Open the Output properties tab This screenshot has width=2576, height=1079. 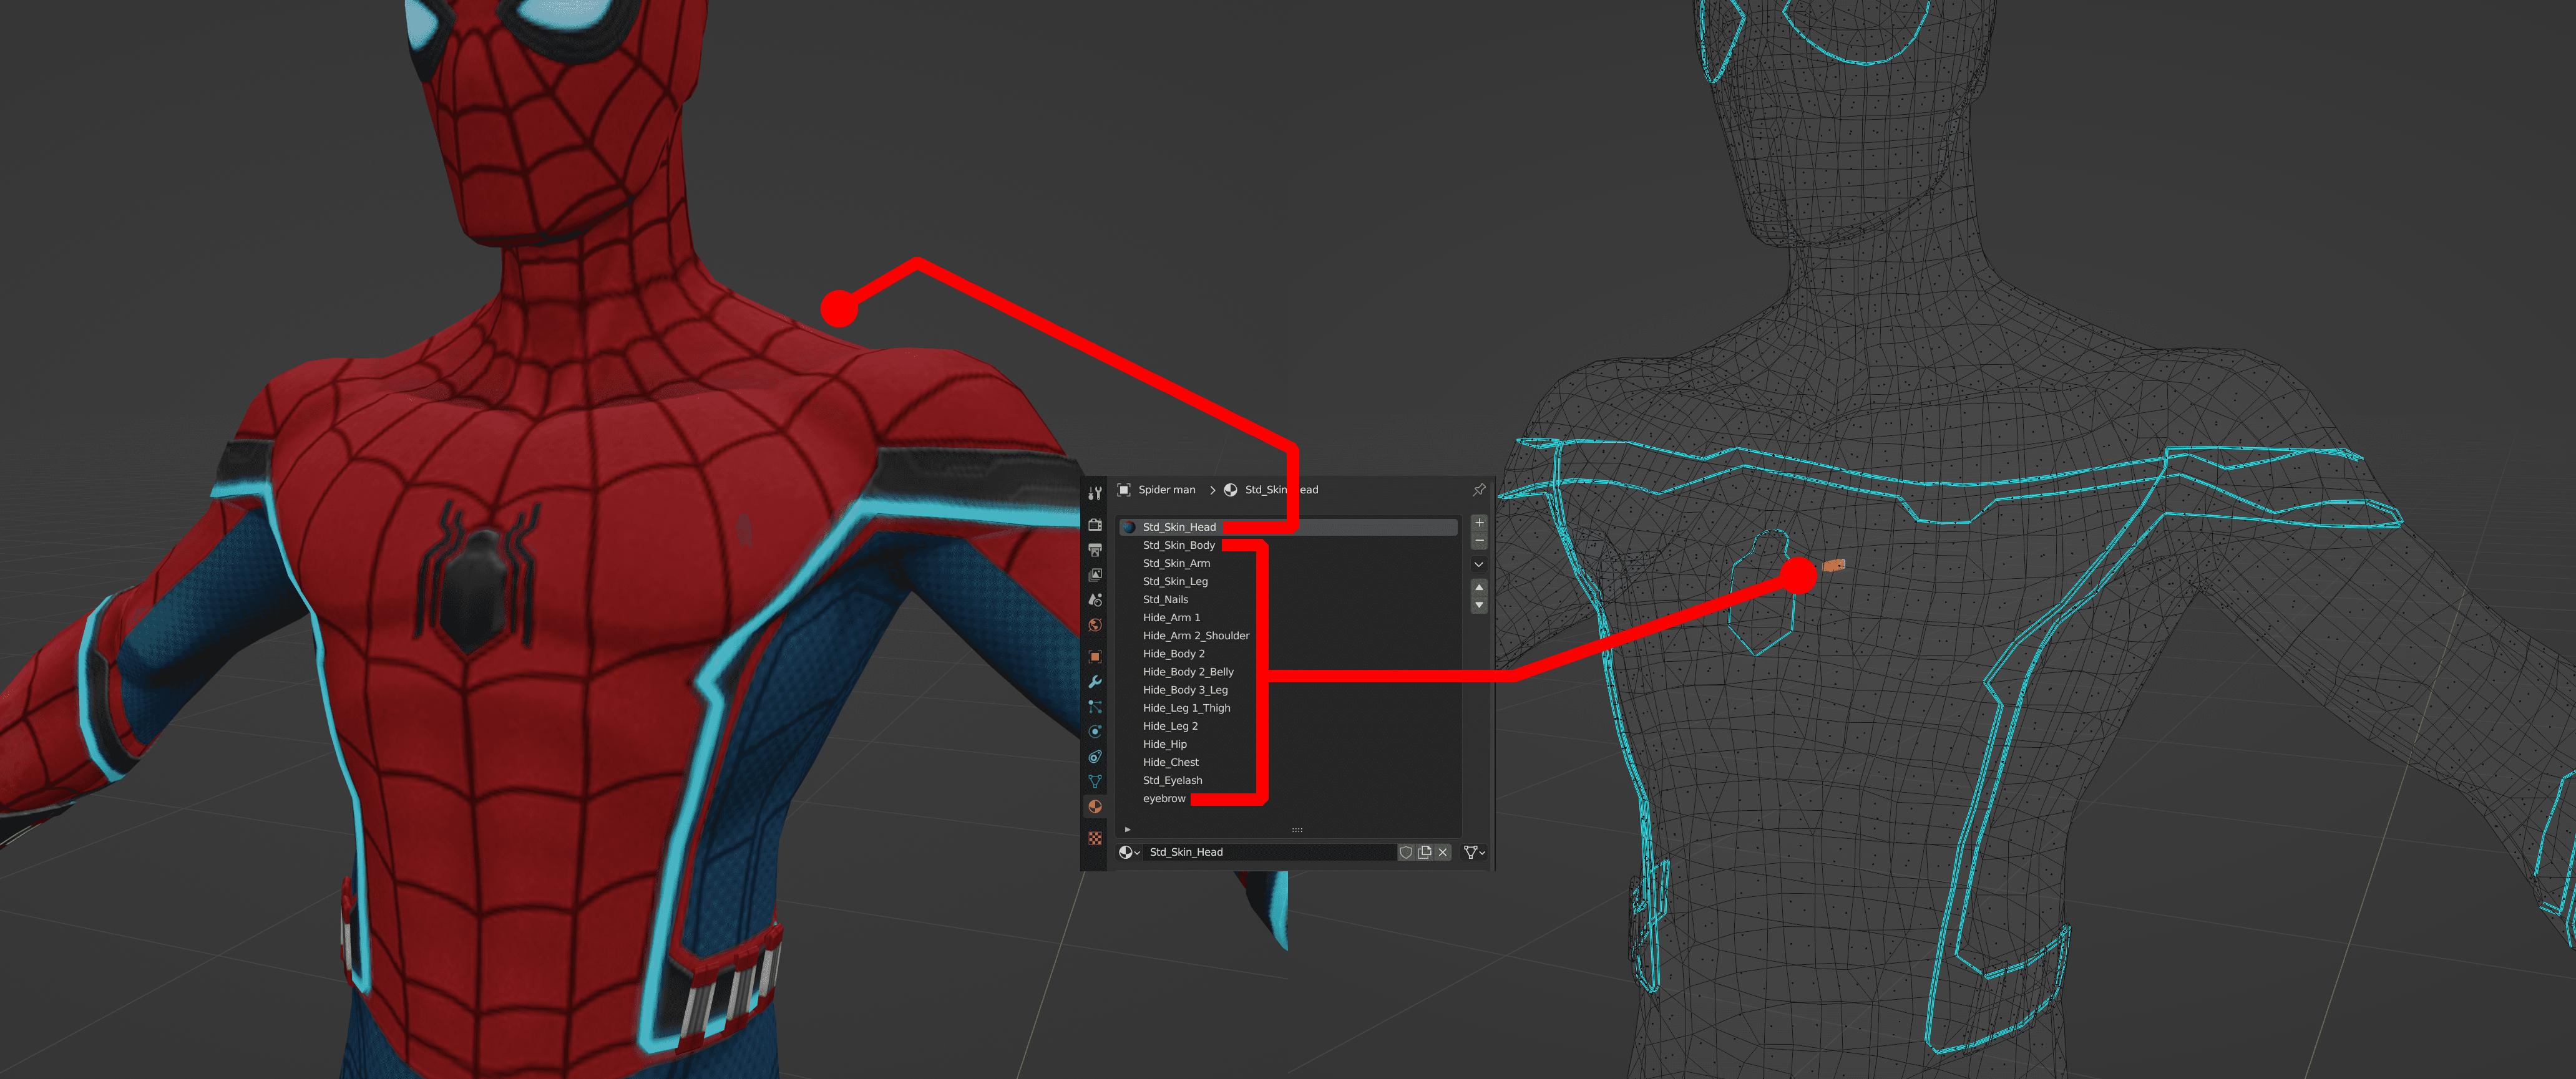1095,549
